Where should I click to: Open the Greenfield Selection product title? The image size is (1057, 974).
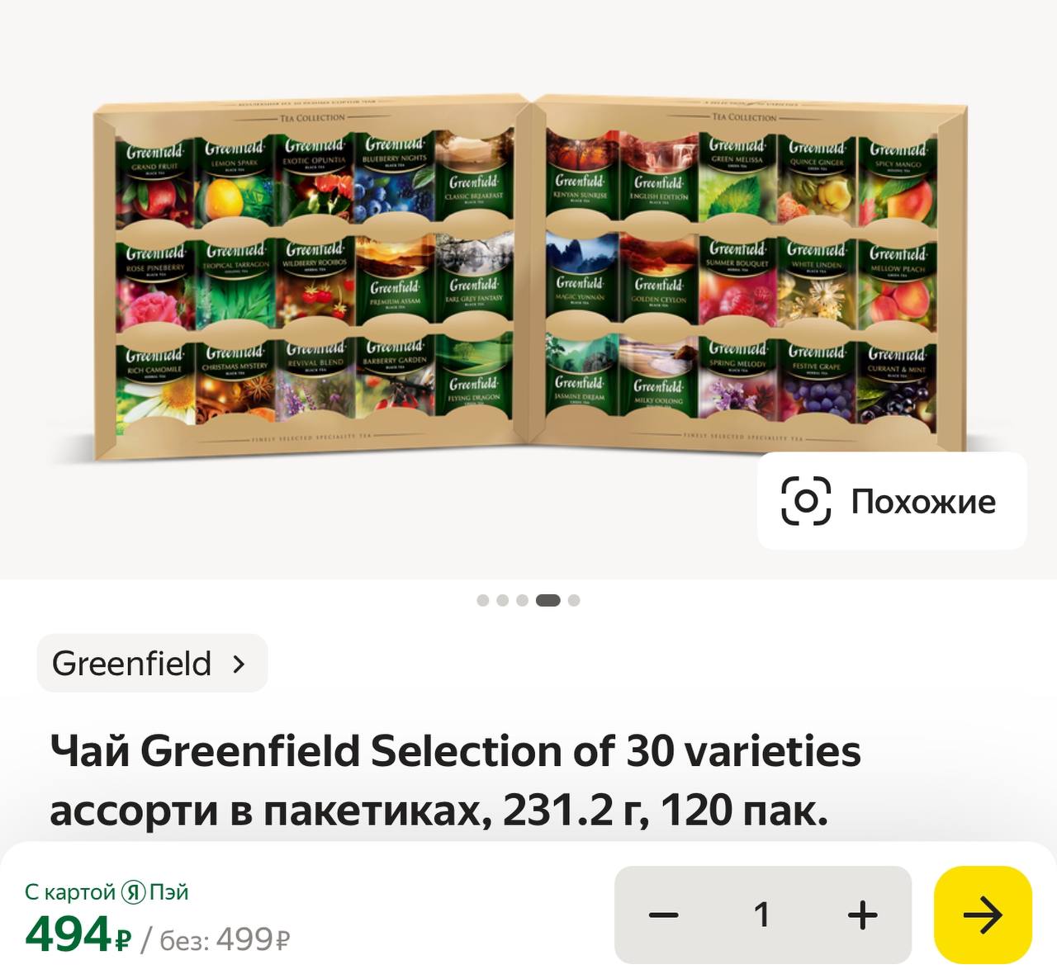455,780
